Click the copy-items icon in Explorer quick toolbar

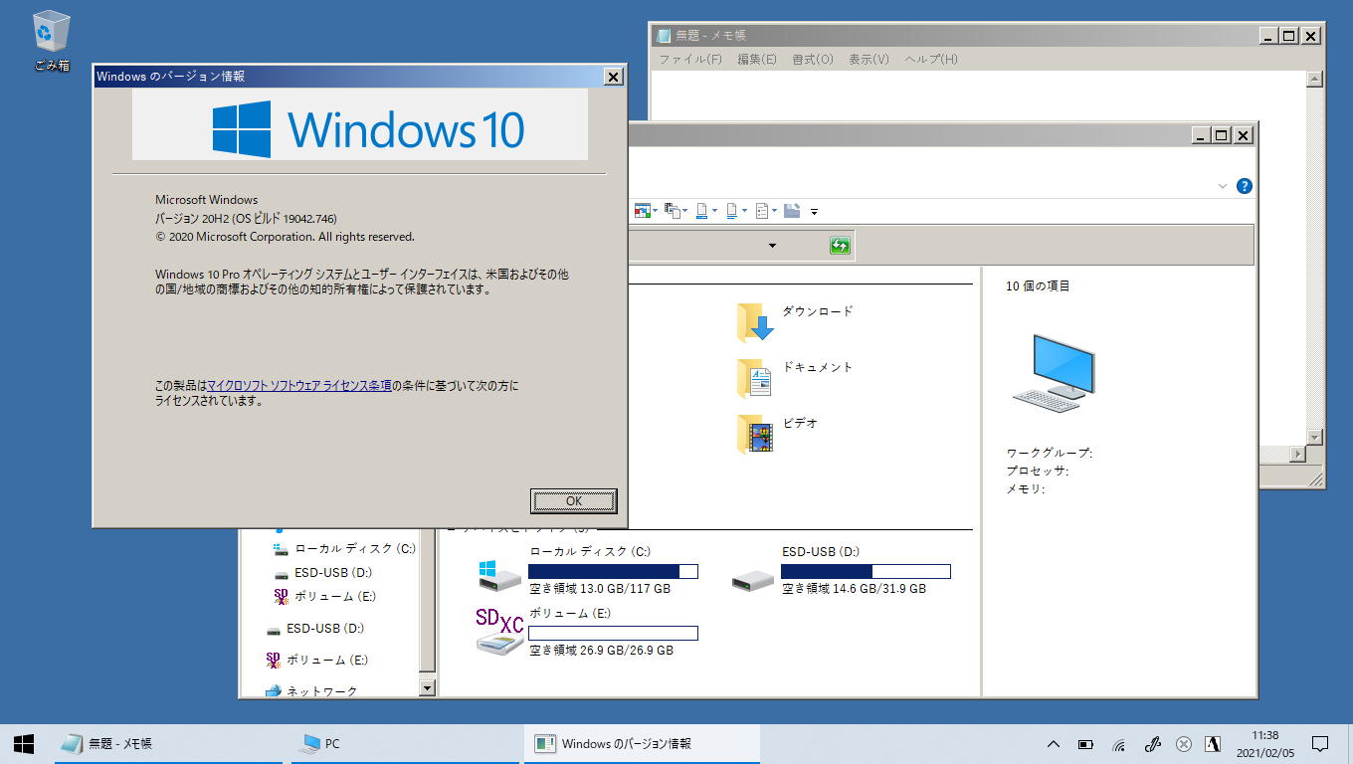click(672, 210)
